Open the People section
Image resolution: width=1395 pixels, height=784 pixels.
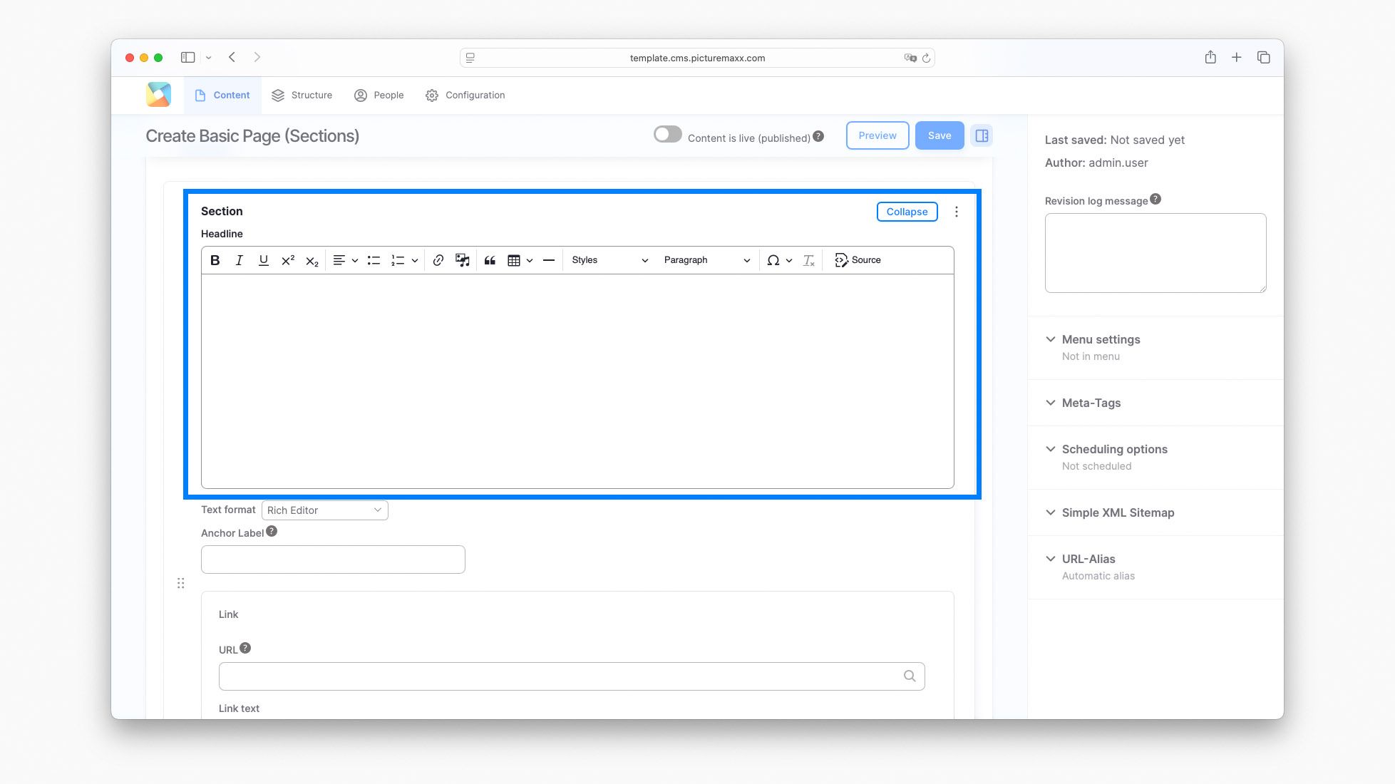tap(379, 95)
